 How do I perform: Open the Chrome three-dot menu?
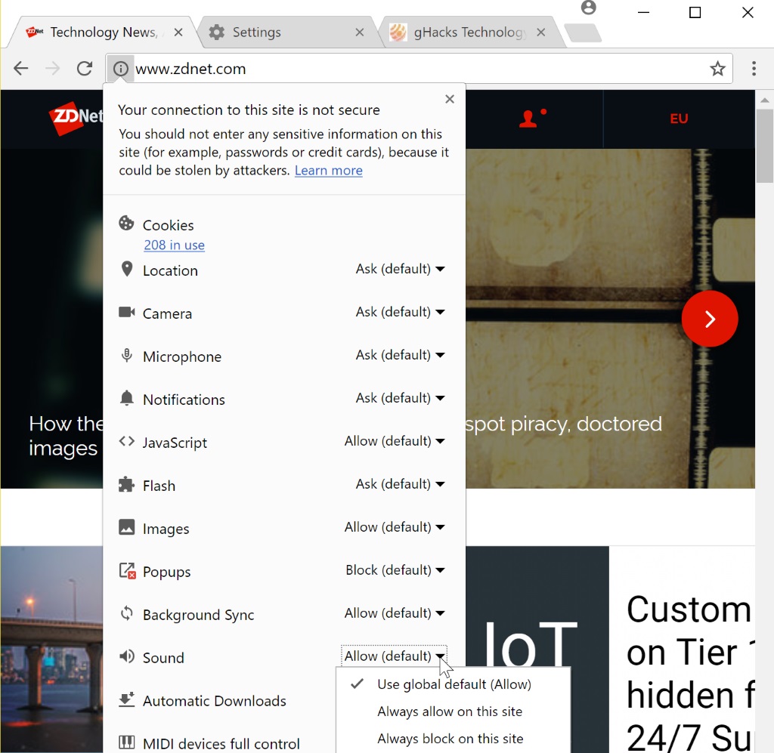(754, 69)
